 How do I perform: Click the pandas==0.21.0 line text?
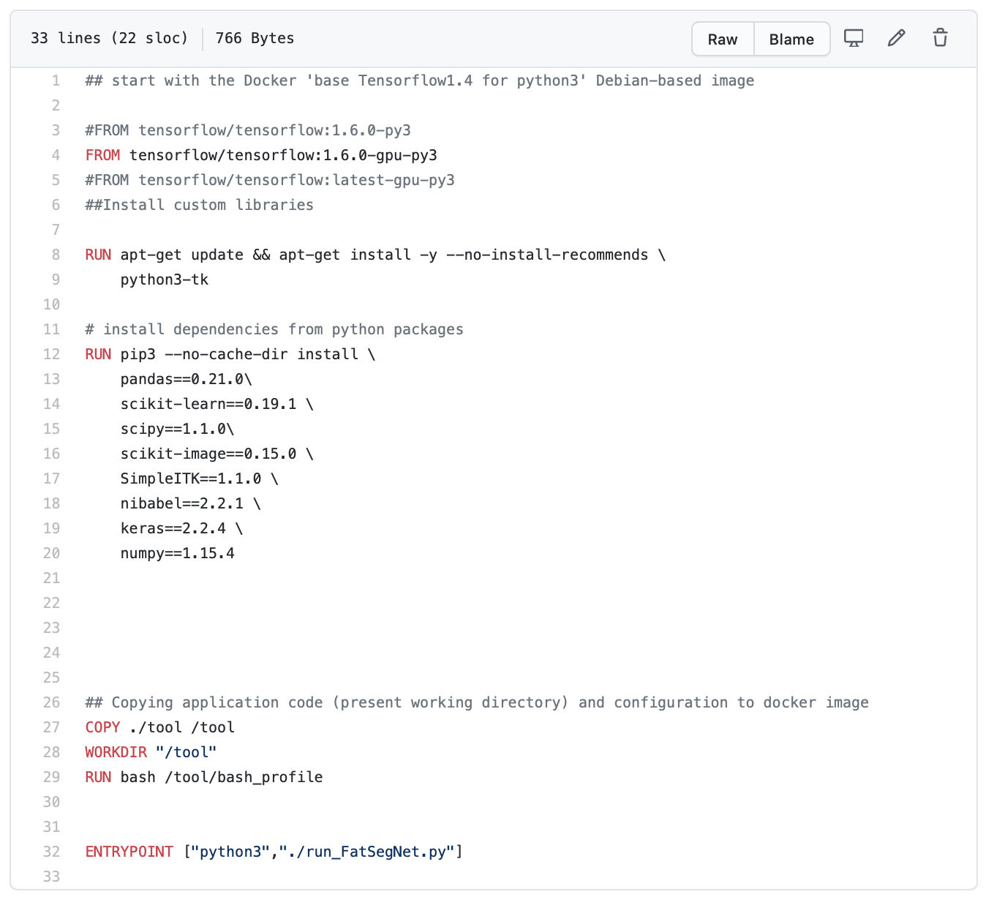coord(186,379)
